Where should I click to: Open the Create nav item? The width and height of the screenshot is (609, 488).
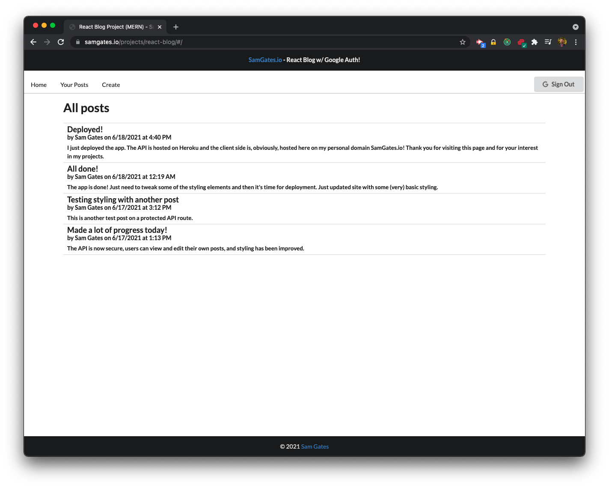coord(111,85)
